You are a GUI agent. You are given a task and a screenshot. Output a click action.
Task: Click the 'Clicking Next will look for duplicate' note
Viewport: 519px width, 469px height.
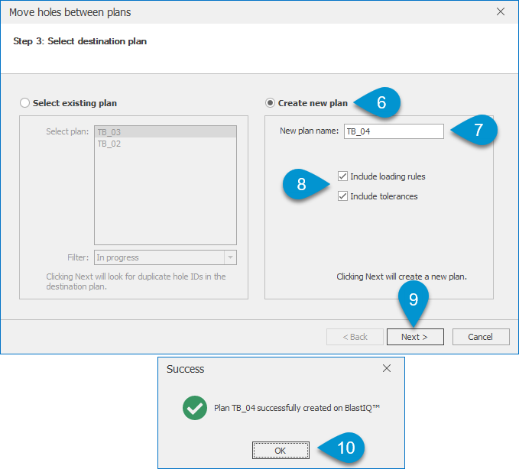tap(136, 281)
